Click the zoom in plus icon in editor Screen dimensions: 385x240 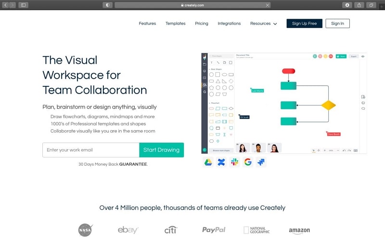(324, 150)
